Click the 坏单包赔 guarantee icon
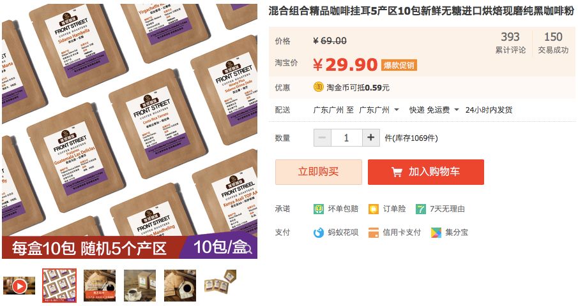The width and height of the screenshot is (578, 306). [x=319, y=209]
